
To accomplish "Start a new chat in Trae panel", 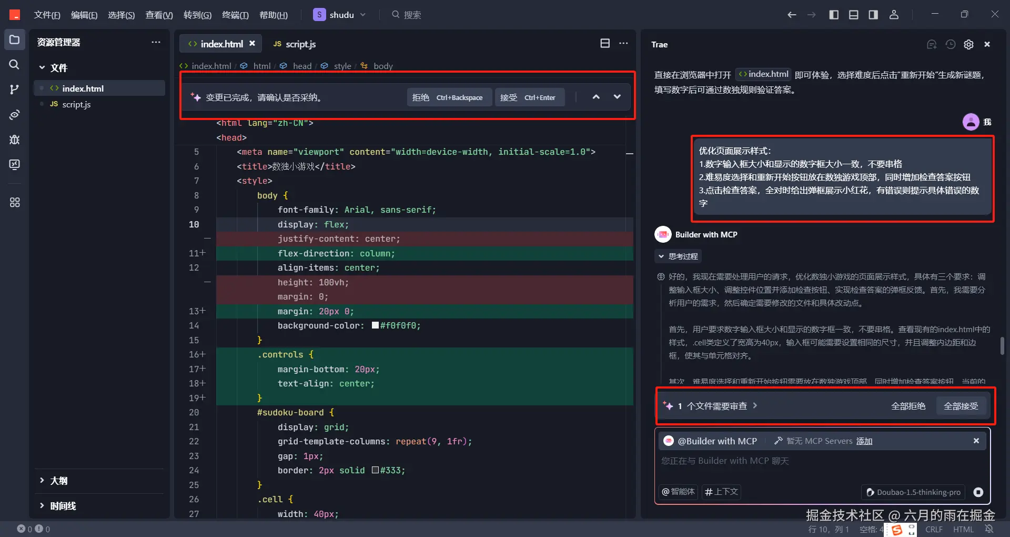I will (x=932, y=45).
